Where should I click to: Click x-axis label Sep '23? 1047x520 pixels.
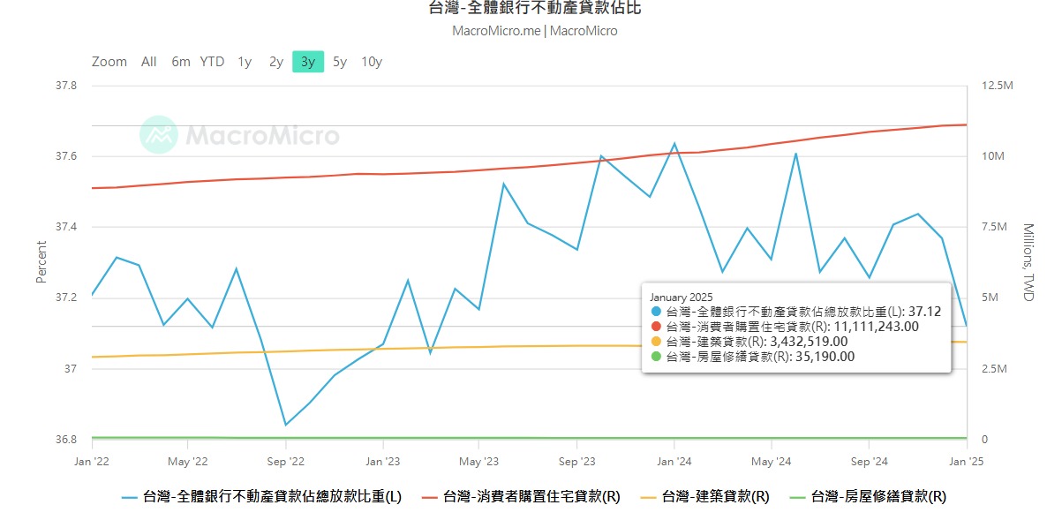coord(577,461)
